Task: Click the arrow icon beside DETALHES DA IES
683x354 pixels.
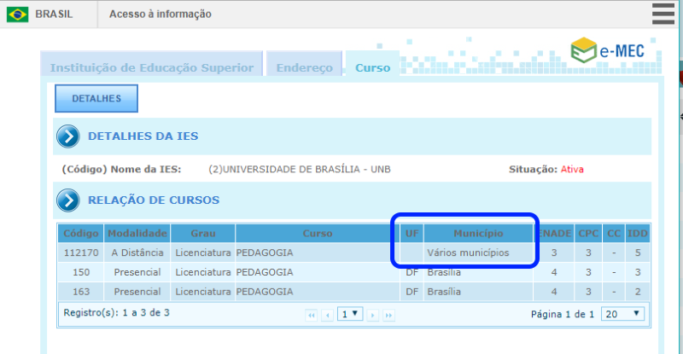Action: (x=68, y=136)
